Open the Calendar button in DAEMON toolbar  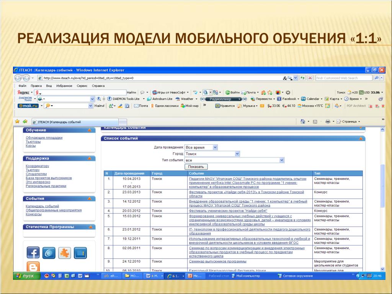click(310, 99)
